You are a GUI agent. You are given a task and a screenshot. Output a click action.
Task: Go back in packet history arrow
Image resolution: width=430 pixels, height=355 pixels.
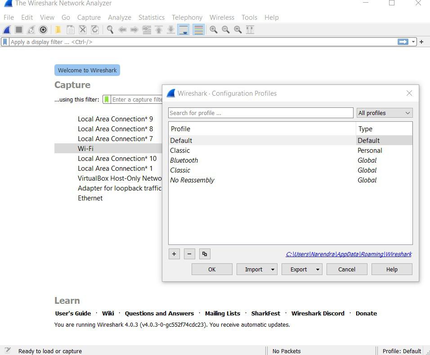[x=122, y=30]
